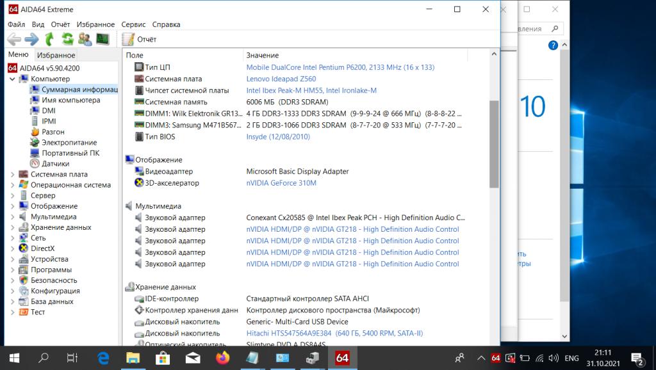656x370 pixels.
Task: Open the Intel Ibex Peak-M HM55 chipset link
Action: [x=311, y=90]
